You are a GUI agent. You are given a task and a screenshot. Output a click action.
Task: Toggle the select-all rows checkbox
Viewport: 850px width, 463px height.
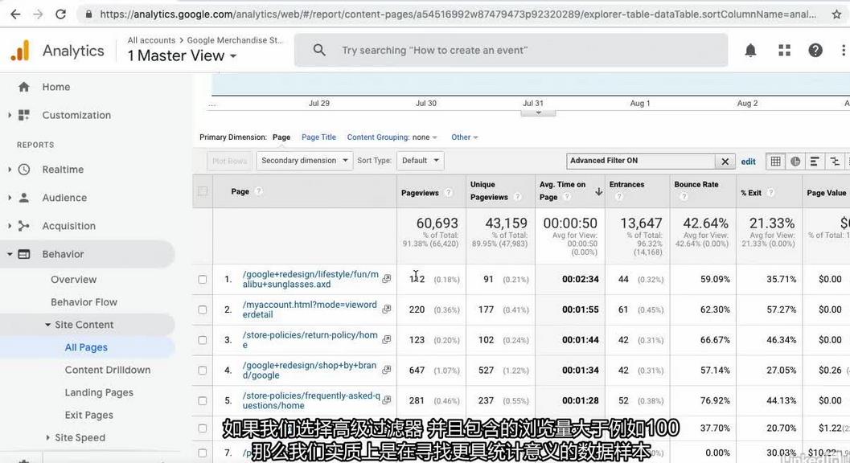[203, 191]
